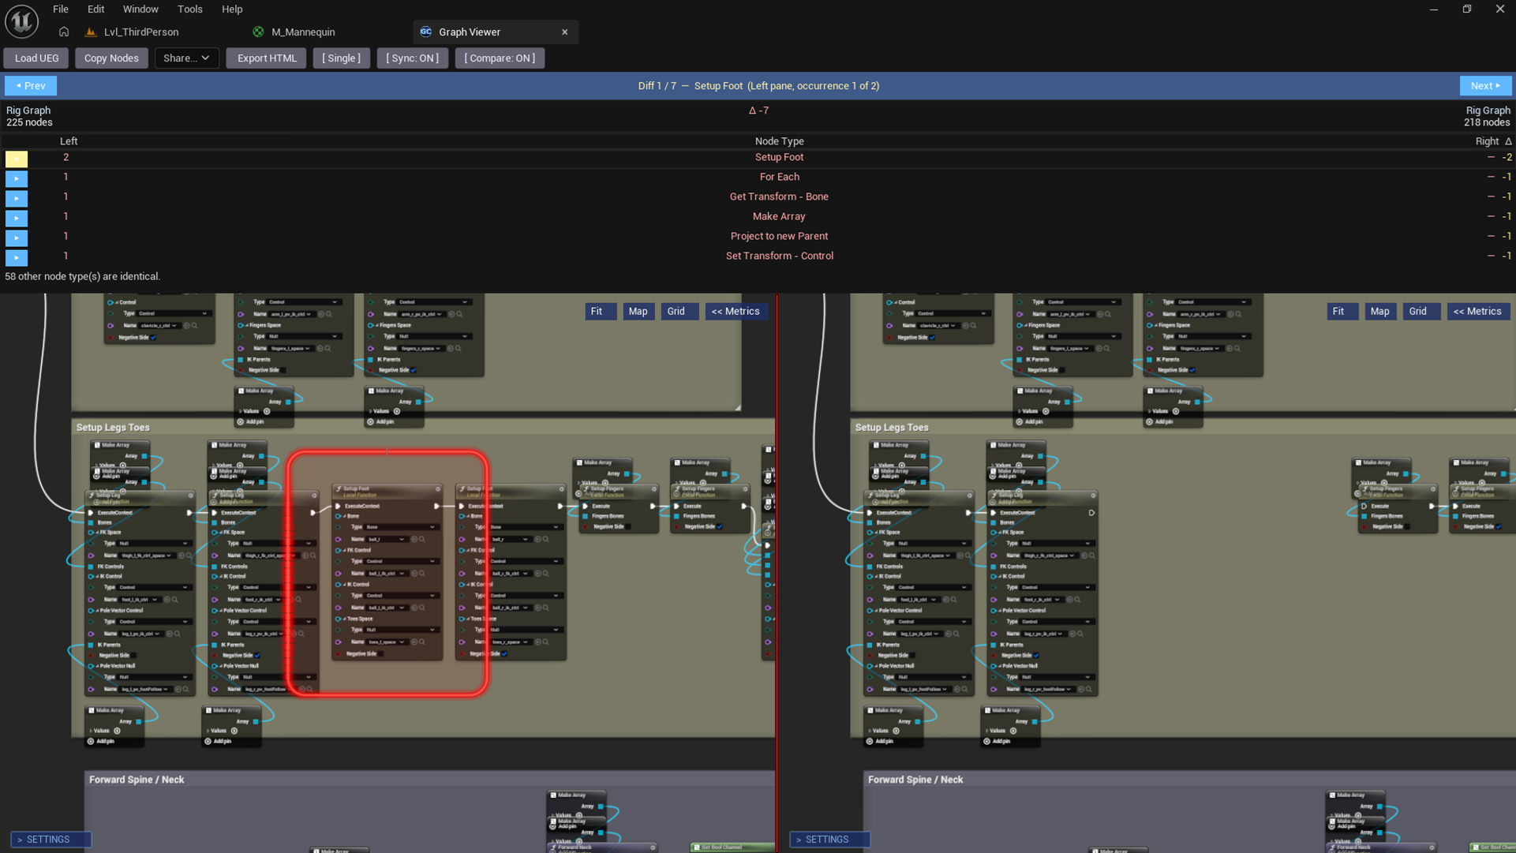Open the Window menu

point(140,9)
